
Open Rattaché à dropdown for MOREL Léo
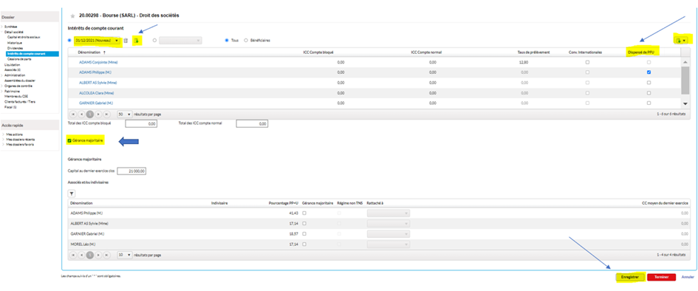tap(389, 244)
